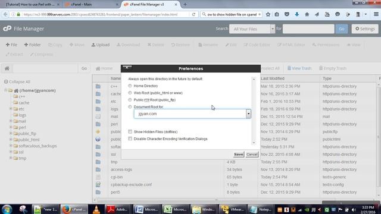Create a new Folder
Image resolution: width=381 pixels, height=214 pixels.
[32, 45]
